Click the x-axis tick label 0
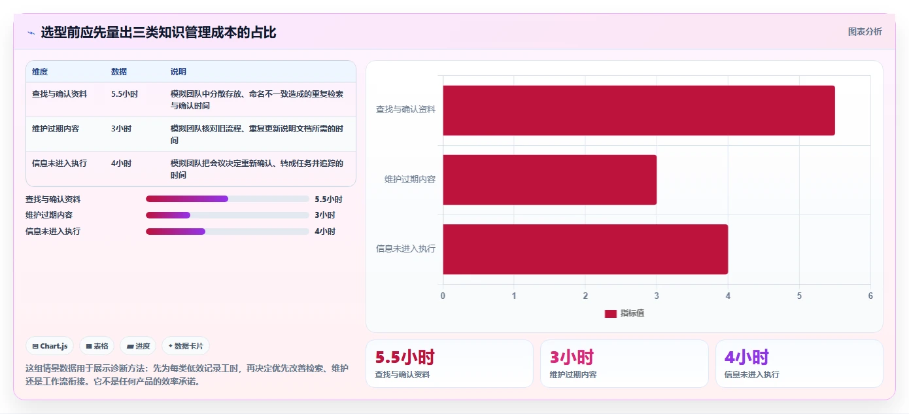Image resolution: width=909 pixels, height=414 pixels. coord(443,296)
